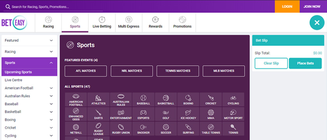Open the Snooker sport tile
The height and width of the screenshot is (140, 327).
pos(144,129)
